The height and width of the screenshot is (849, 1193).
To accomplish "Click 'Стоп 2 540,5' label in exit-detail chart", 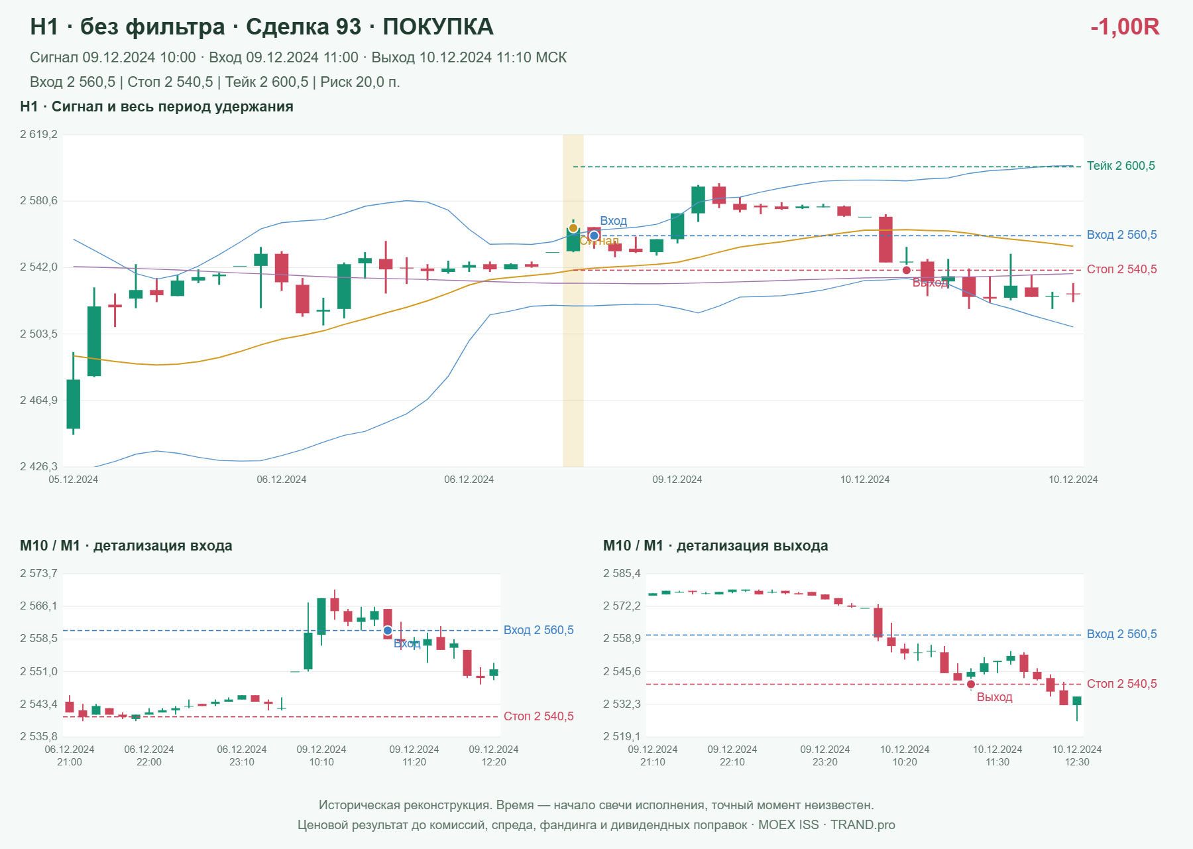I will pos(1122,684).
